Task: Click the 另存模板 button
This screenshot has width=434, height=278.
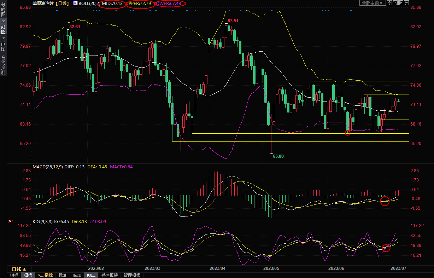Action: (109, 275)
